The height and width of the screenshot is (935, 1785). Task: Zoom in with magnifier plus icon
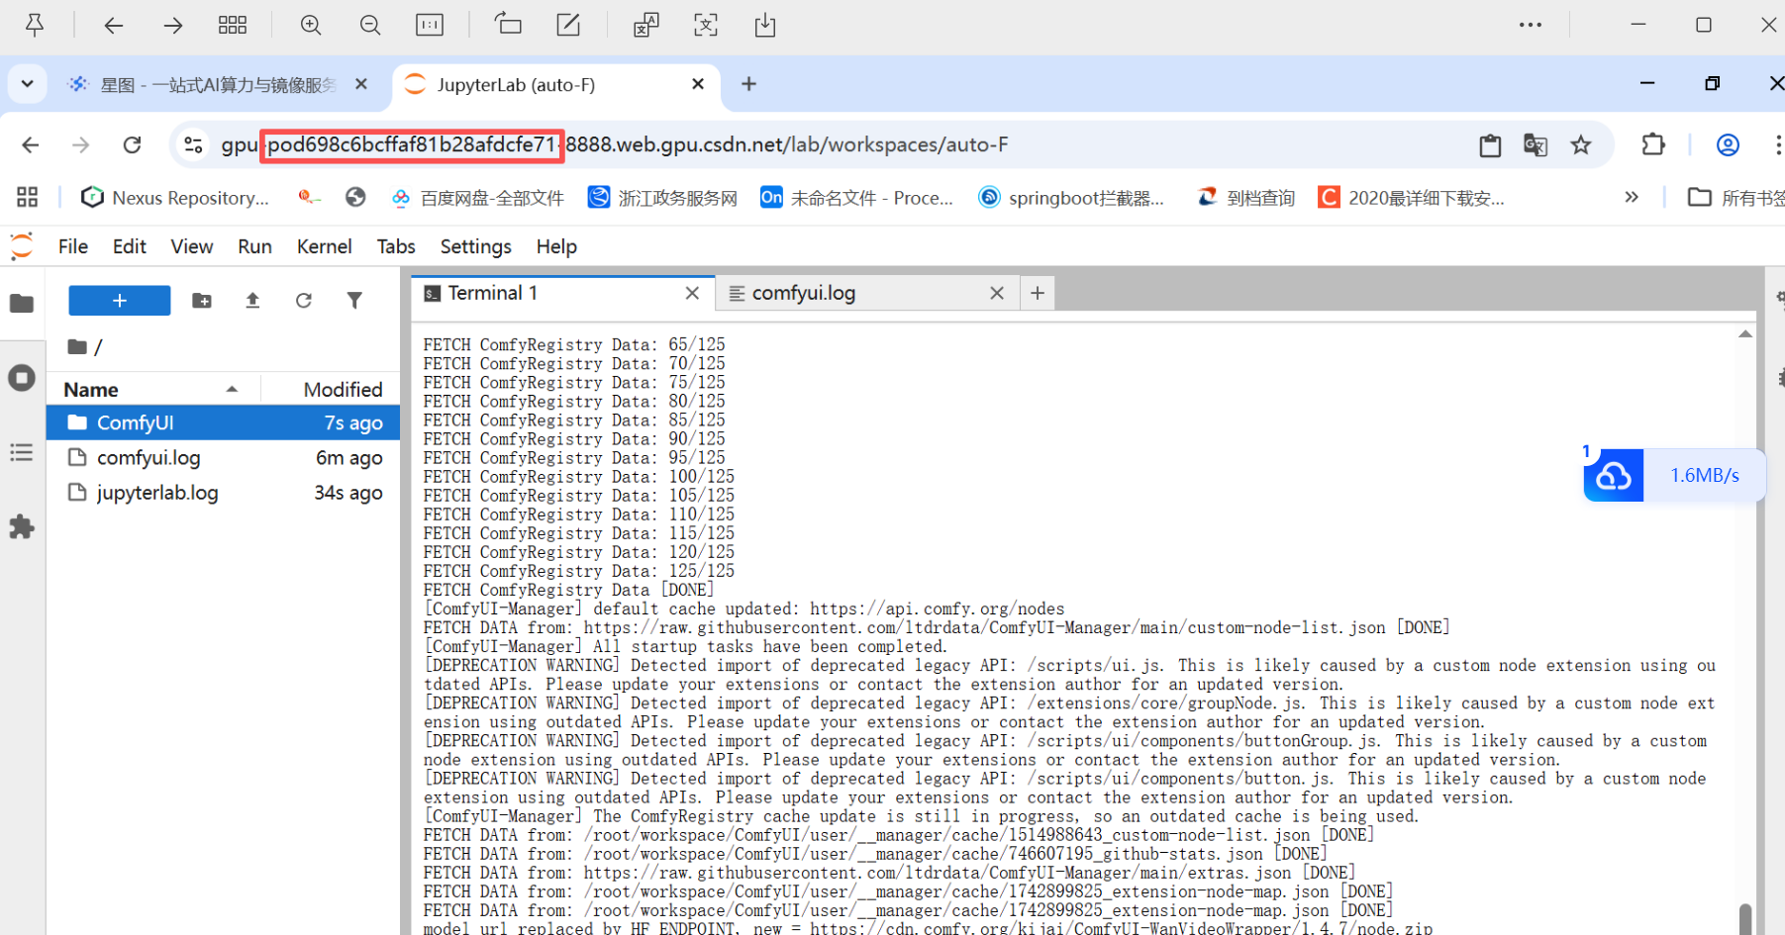coord(311,25)
